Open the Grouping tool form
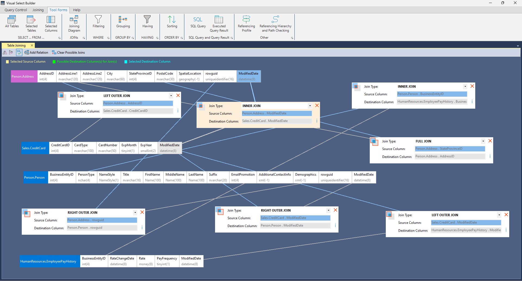Screen dimensions: 522x281 (x=123, y=22)
